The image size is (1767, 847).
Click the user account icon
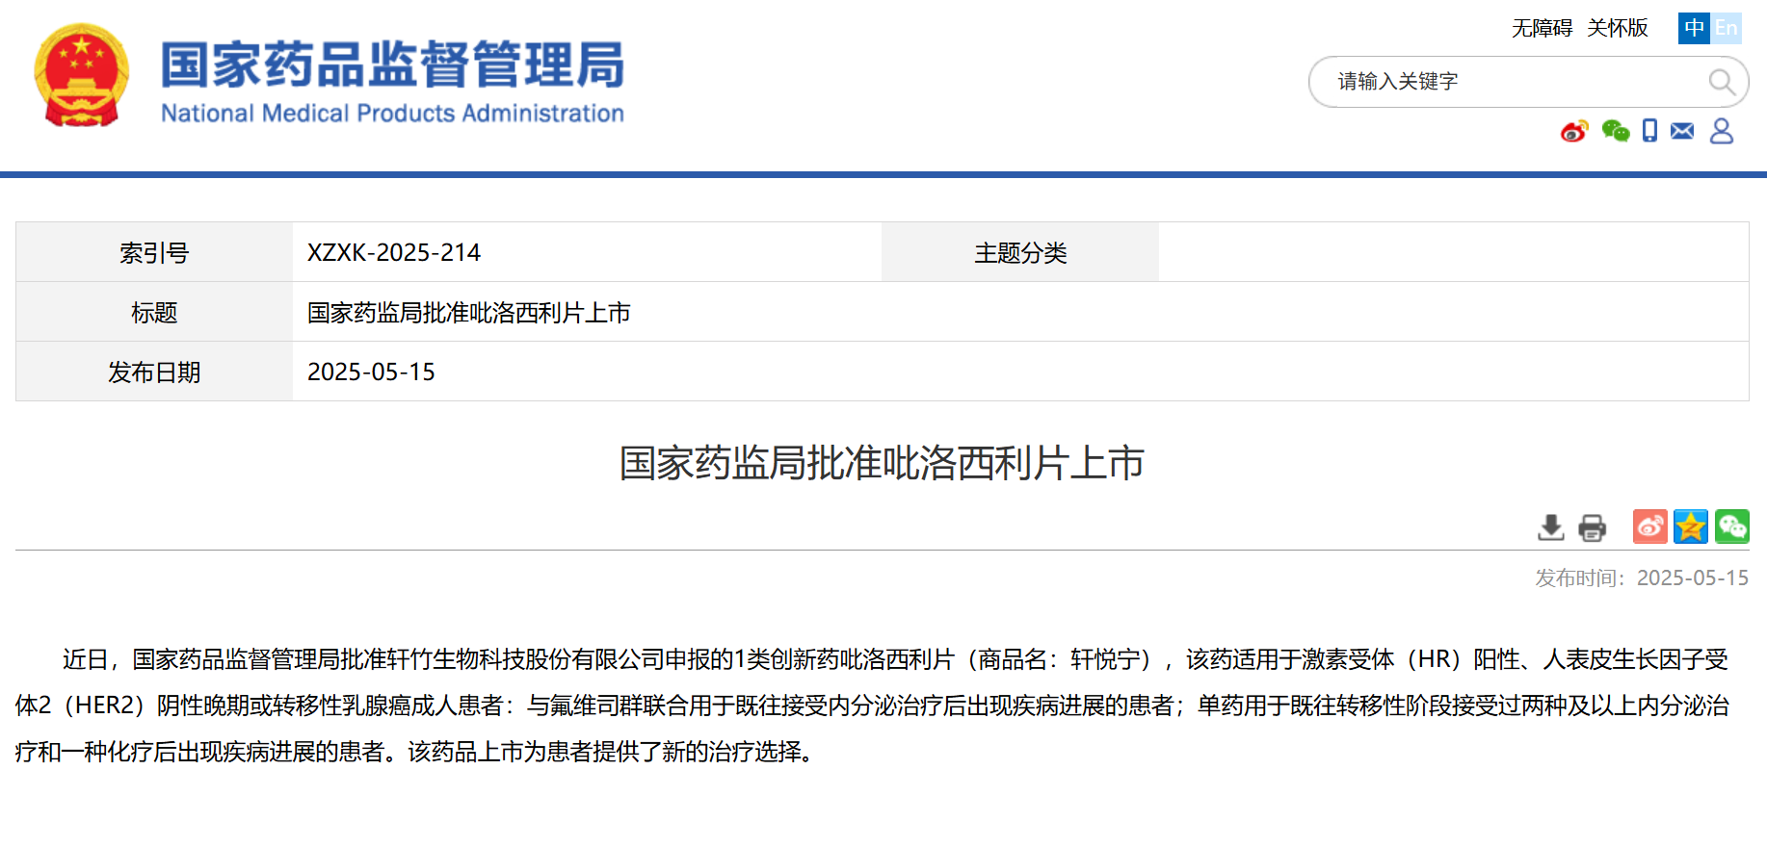pyautogui.click(x=1722, y=131)
